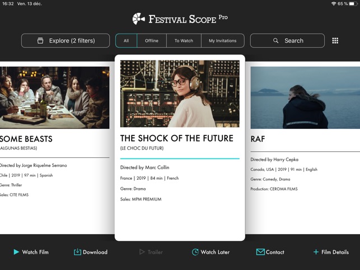
Task: Click the 16:32 clock in status bar
Action: 8,4
